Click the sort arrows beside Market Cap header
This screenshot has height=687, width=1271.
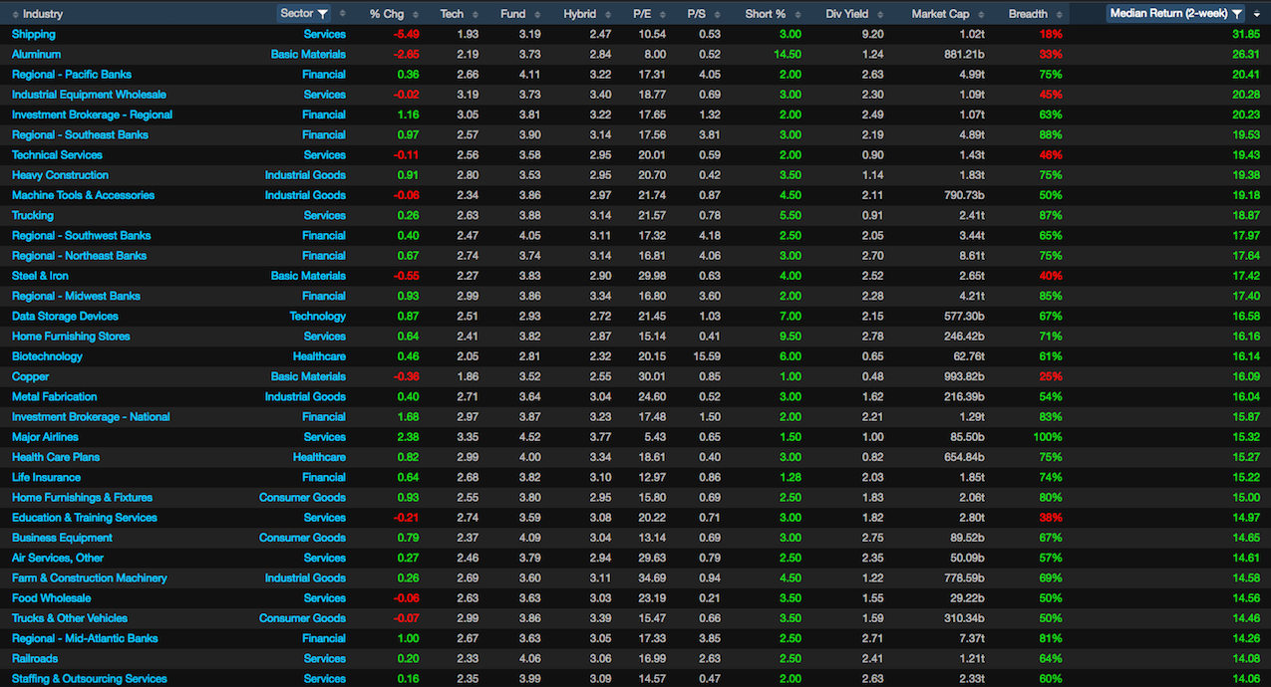pyautogui.click(x=981, y=14)
